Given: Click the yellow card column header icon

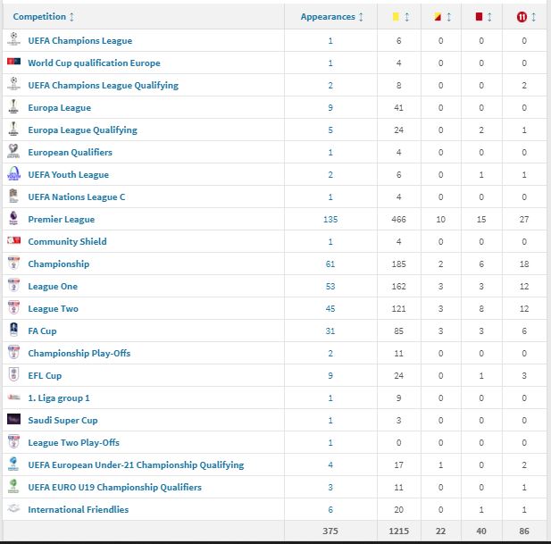Looking at the screenshot, I should pos(395,17).
